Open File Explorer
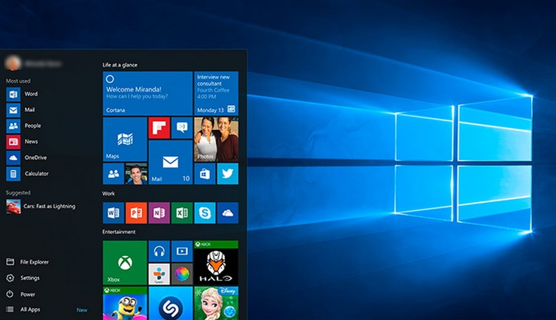 pyautogui.click(x=28, y=262)
